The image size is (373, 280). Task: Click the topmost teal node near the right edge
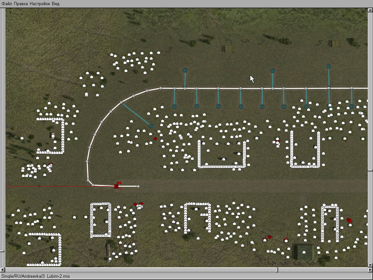tap(329, 66)
